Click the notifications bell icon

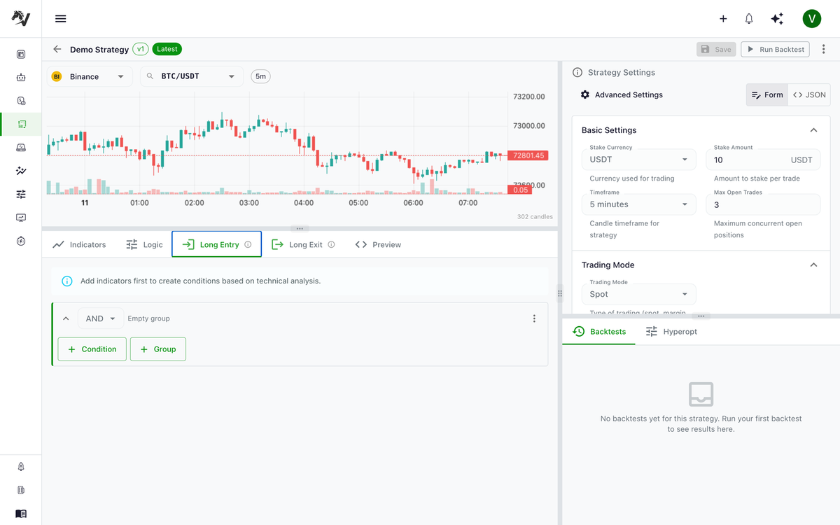[x=749, y=19]
